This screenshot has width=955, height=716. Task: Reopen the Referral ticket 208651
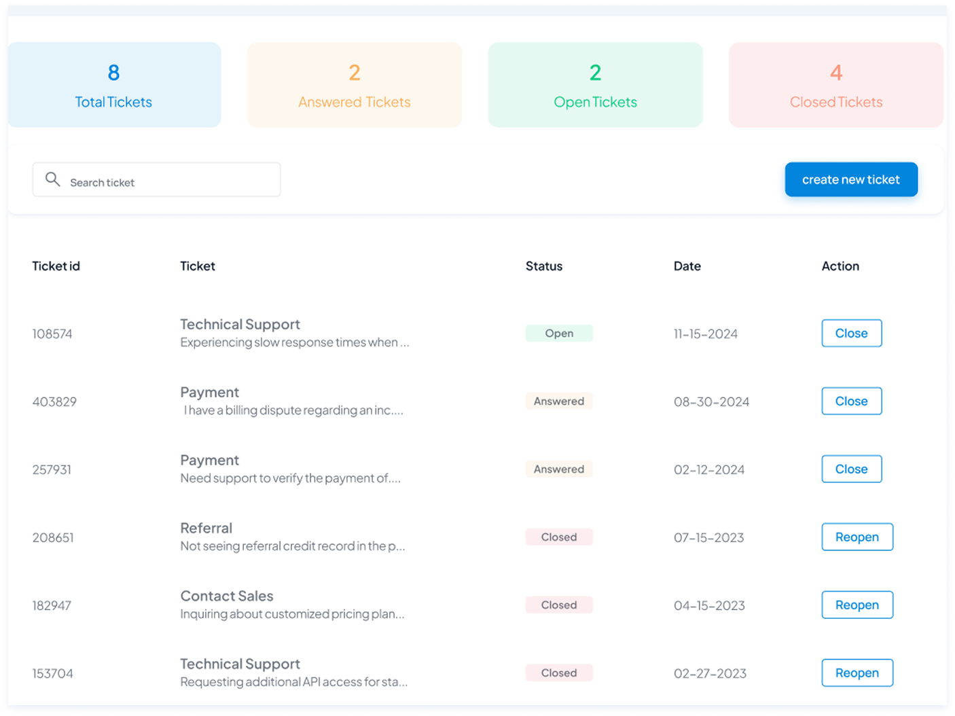[857, 537]
